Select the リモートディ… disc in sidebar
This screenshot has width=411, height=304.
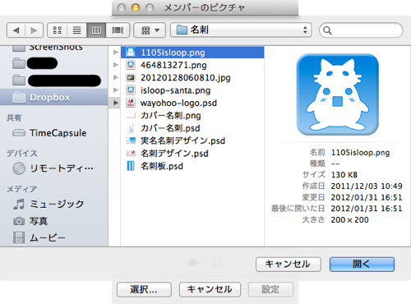(54, 168)
